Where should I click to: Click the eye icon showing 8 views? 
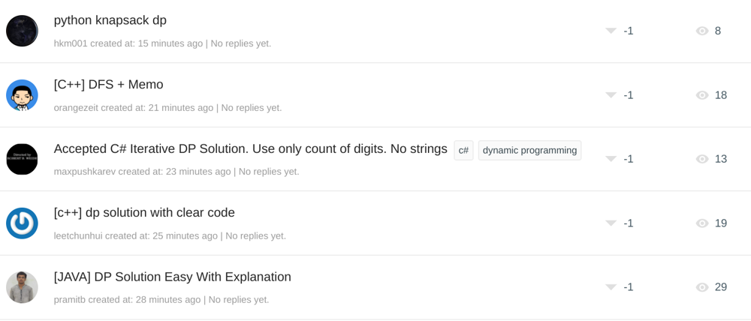(702, 31)
